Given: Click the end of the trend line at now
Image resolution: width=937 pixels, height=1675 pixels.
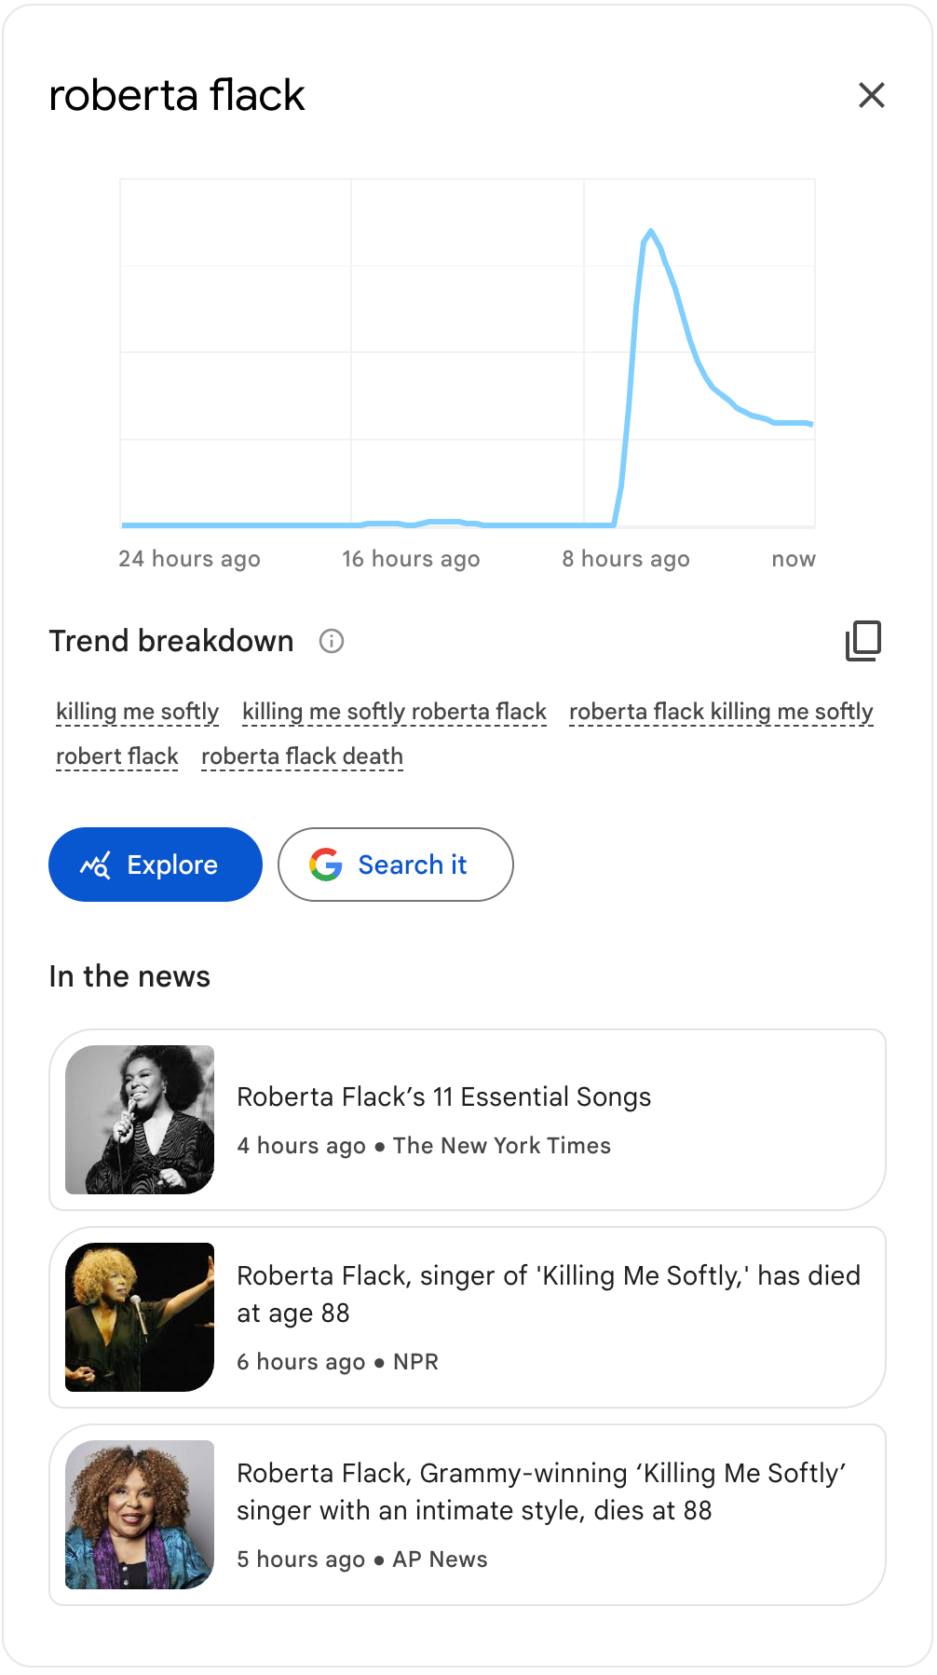Looking at the screenshot, I should [x=811, y=424].
